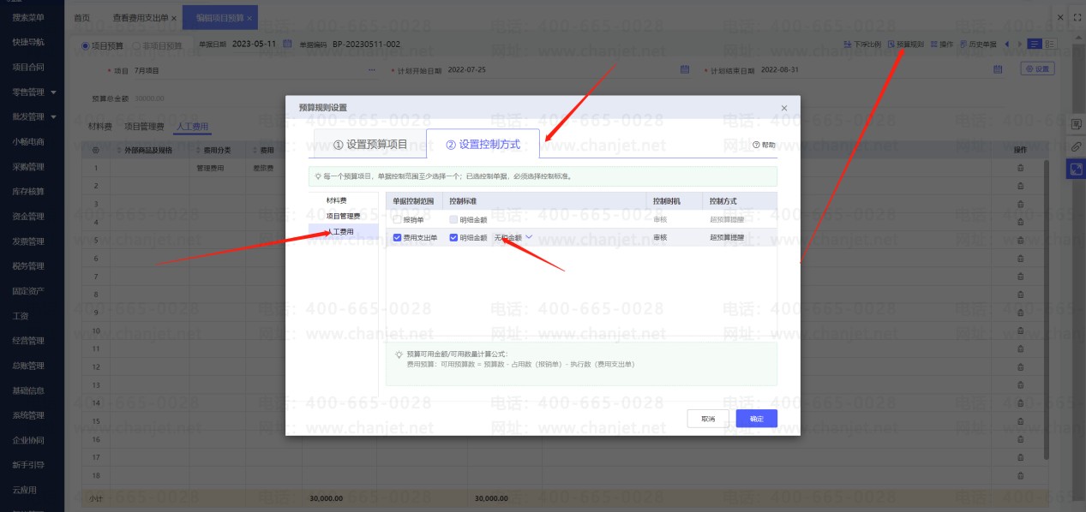Viewport: 1086px width, 512px height.
Task: Switch to 查看费用支出单 tab
Action: coord(141,18)
